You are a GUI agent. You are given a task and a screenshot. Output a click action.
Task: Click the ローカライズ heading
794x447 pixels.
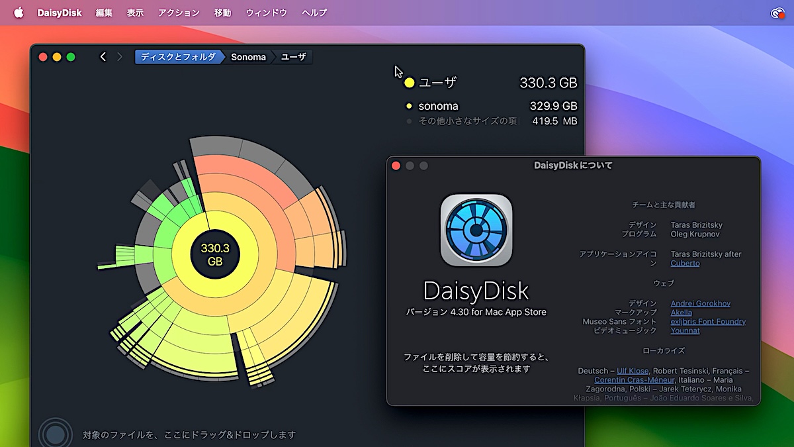664,350
